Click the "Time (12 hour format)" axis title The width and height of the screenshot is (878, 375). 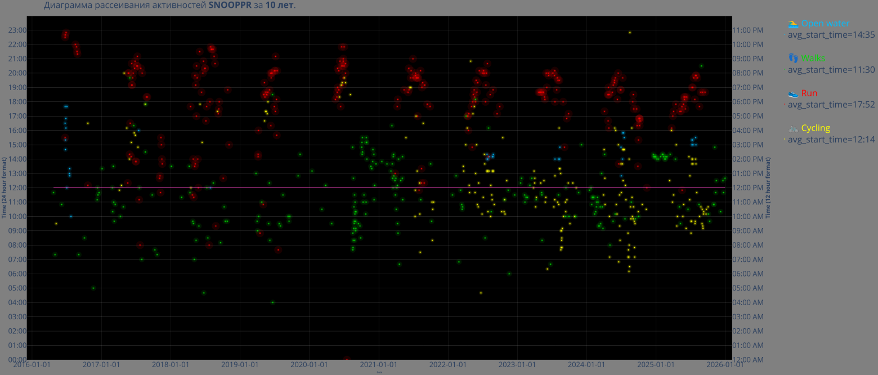point(767,188)
